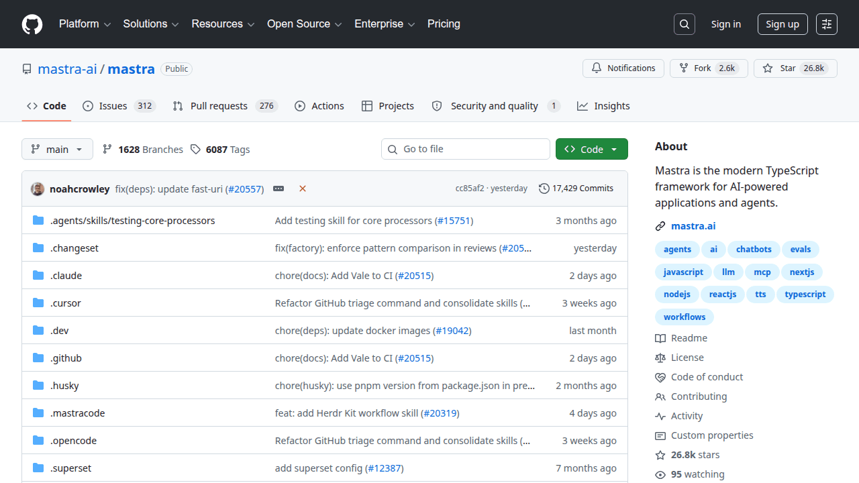The image size is (859, 483).
Task: Expand the Resources menu
Action: 223,24
